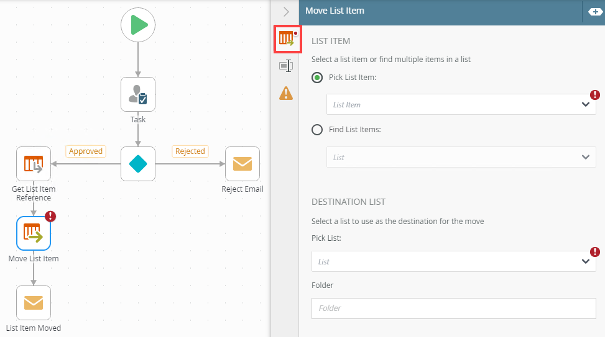Open the Find List Items List dropdown

[461, 157]
